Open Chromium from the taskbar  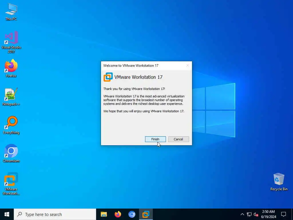click(132, 214)
